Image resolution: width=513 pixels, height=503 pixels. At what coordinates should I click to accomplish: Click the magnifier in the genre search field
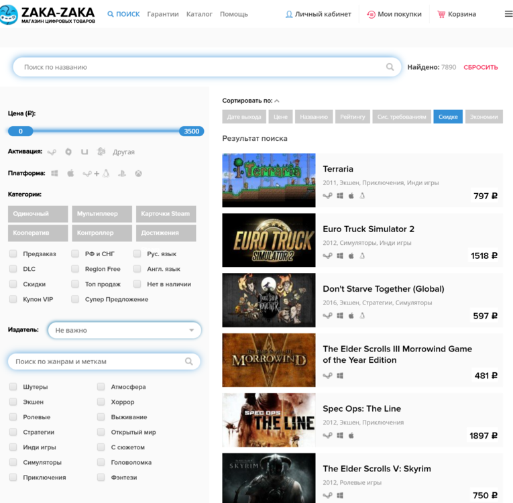click(189, 361)
